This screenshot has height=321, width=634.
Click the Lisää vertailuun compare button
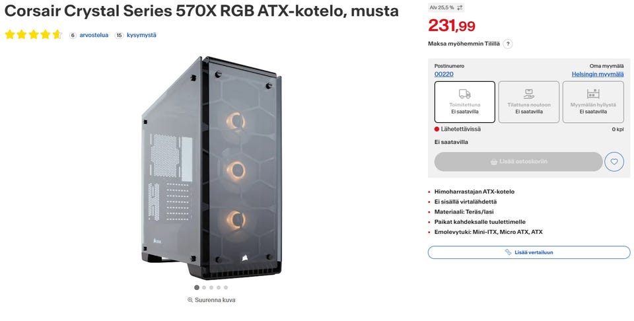529,252
